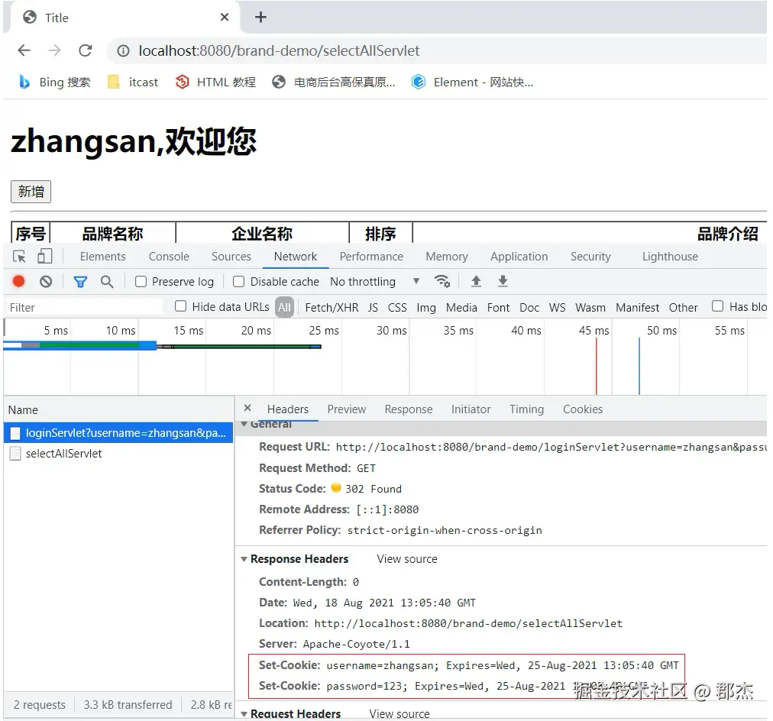This screenshot has height=721, width=773.
Task: Switch to the Sources panel
Action: 231,257
